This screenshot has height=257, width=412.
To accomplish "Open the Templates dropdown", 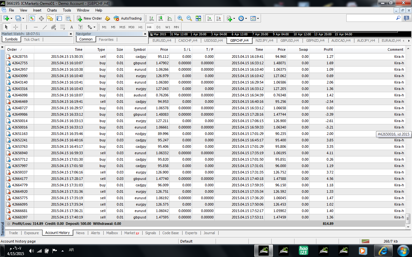I will [255, 18].
